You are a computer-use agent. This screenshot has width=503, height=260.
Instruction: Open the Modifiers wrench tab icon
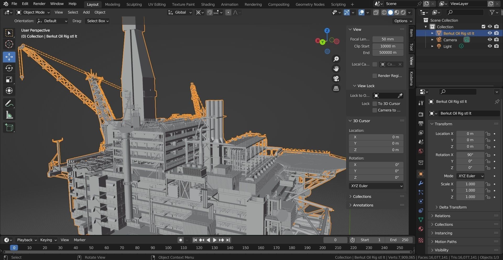(421, 183)
